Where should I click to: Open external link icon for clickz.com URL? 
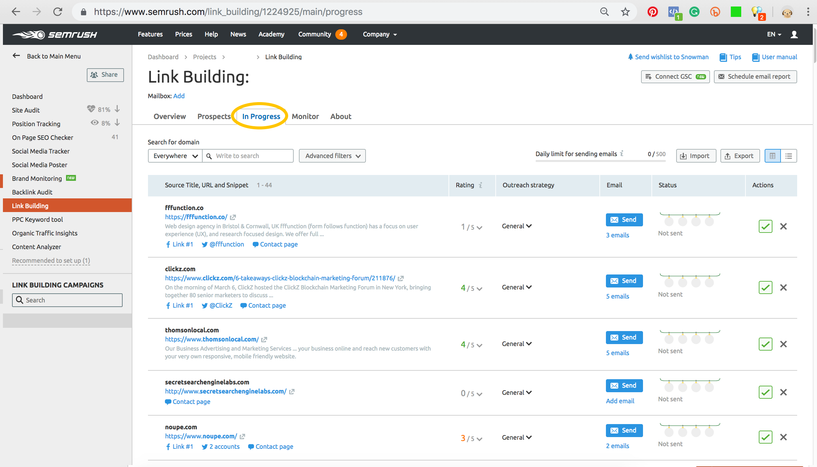tap(401, 278)
